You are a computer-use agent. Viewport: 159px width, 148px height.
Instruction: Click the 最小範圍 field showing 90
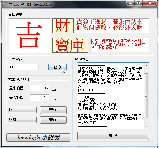click(40, 88)
